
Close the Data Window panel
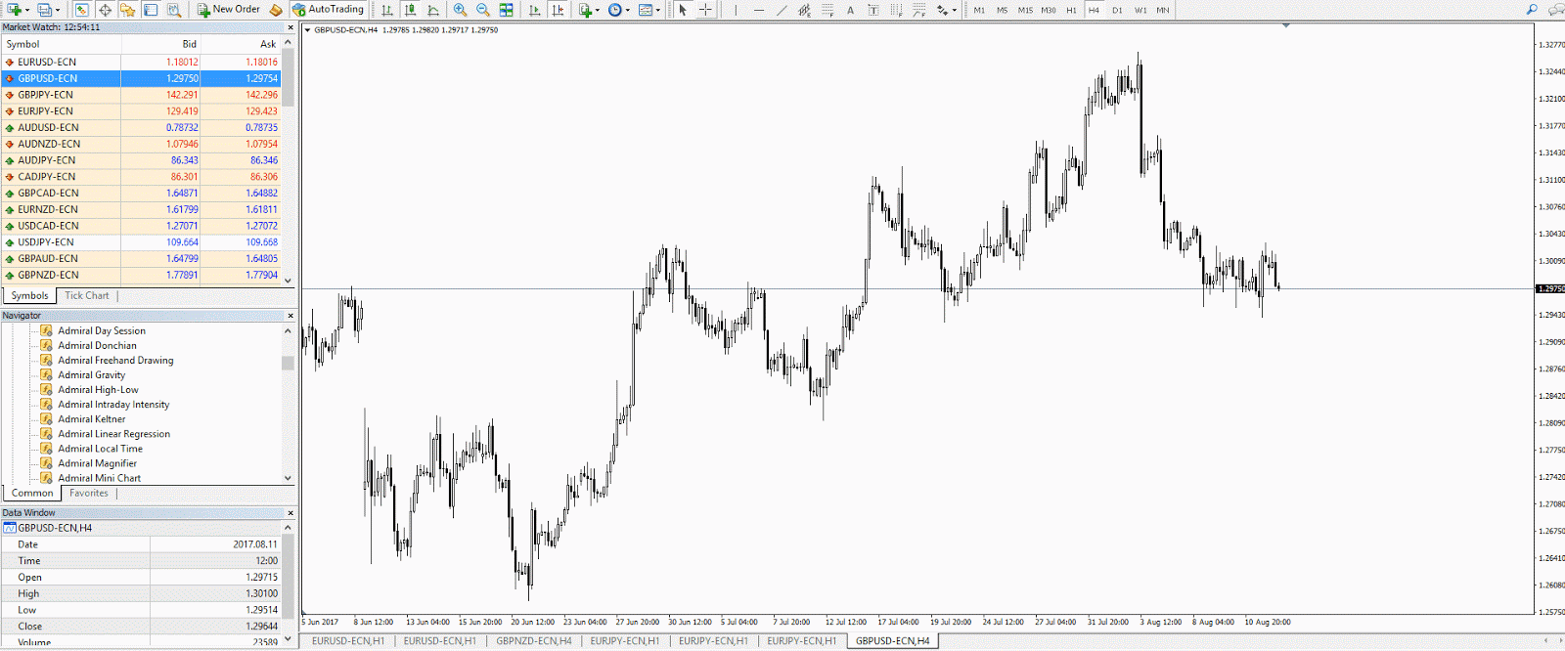(291, 513)
